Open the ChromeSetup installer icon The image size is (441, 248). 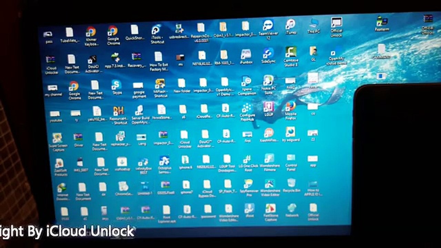(124, 189)
